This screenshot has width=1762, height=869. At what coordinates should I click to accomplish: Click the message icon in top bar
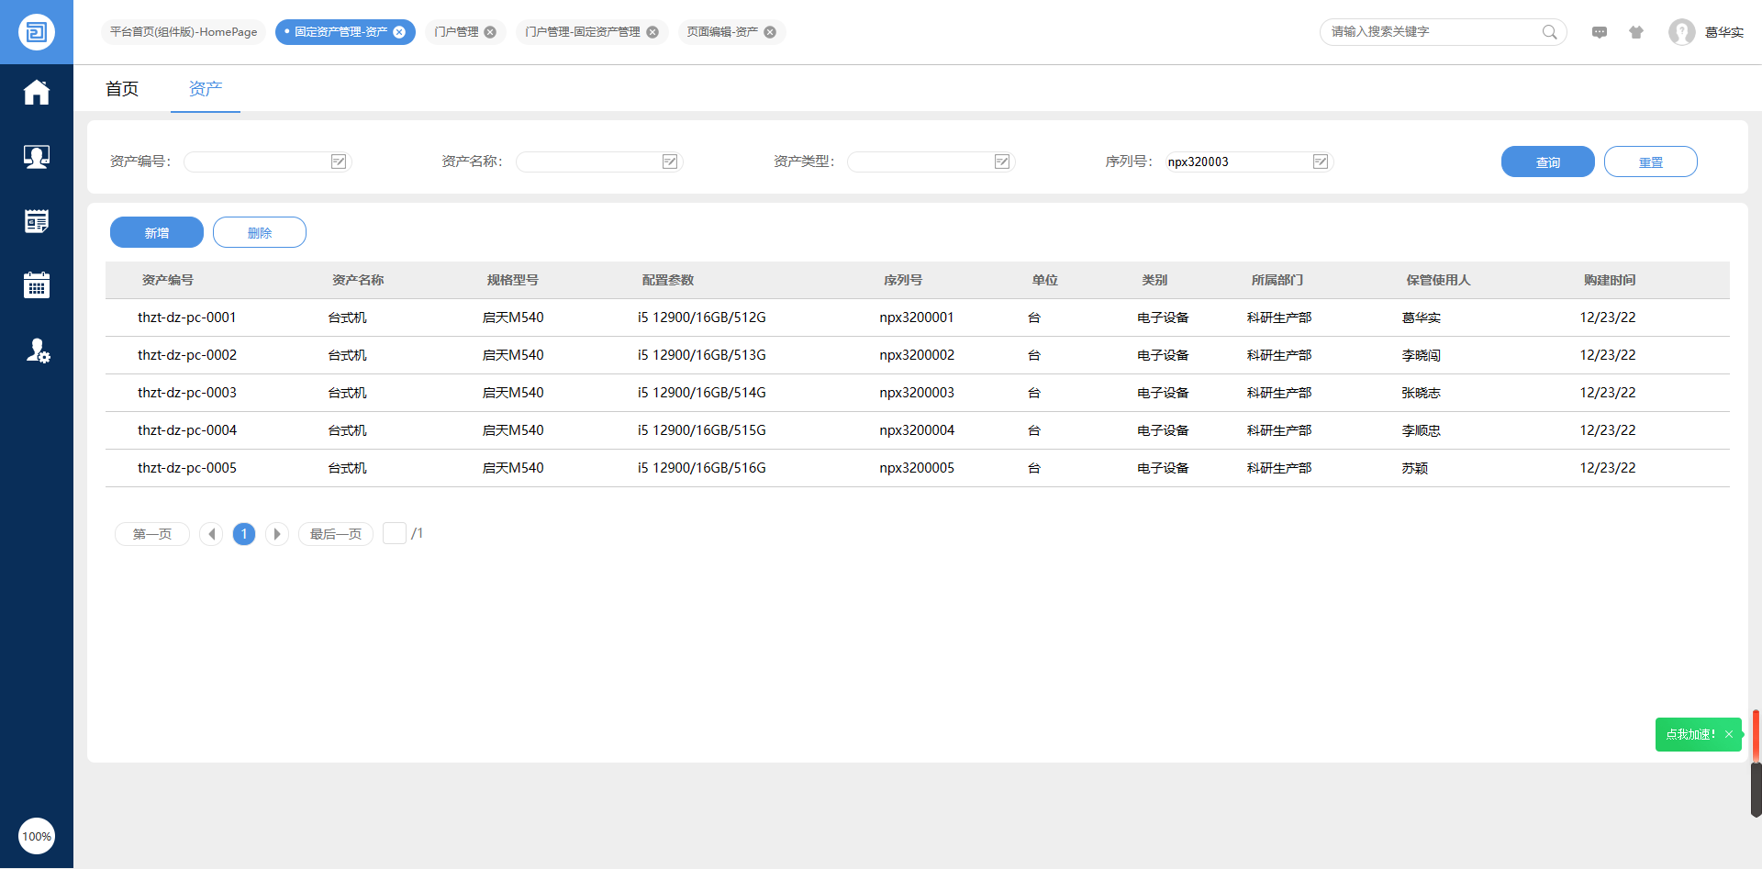pyautogui.click(x=1600, y=32)
